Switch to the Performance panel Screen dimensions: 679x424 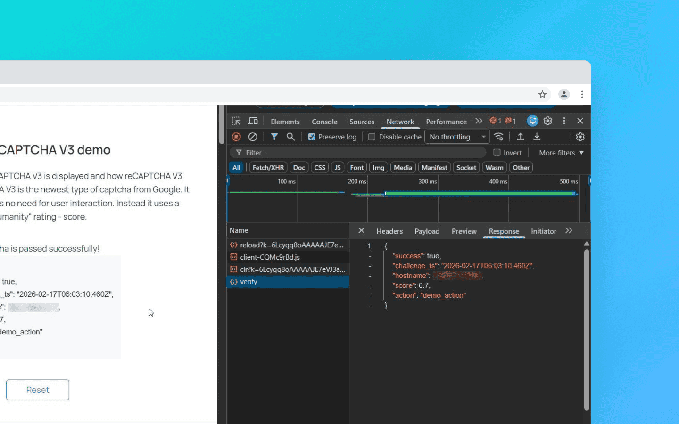[x=446, y=122]
